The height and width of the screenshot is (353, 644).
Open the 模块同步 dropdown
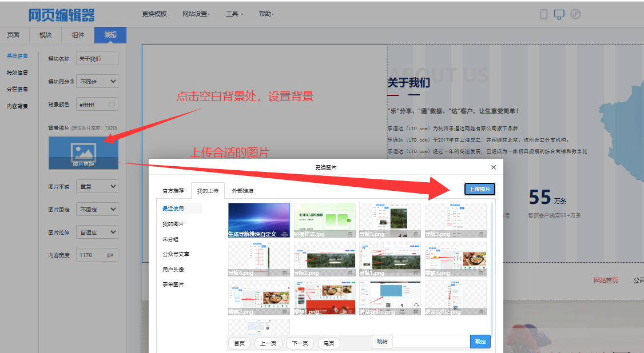(97, 81)
